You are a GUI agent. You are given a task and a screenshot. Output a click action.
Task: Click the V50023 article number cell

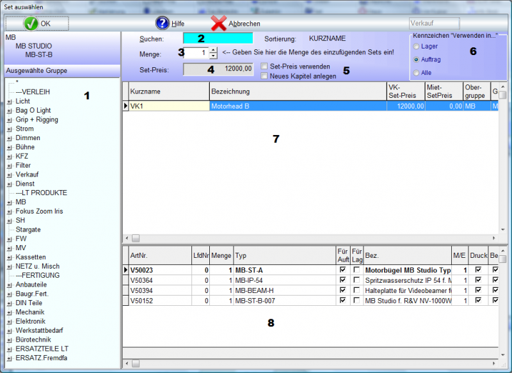tap(160, 270)
